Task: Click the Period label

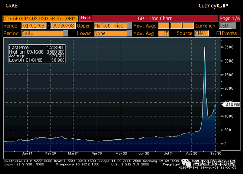Action: coord(11,33)
